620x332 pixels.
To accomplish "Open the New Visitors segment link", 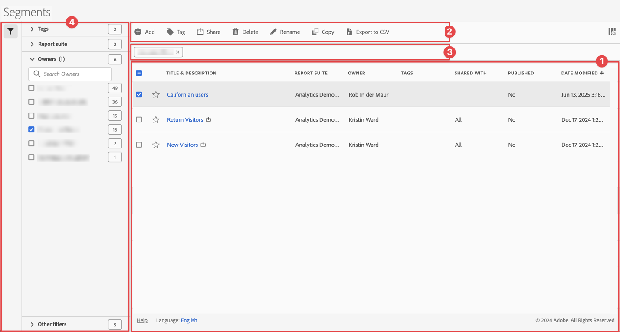I will 182,145.
